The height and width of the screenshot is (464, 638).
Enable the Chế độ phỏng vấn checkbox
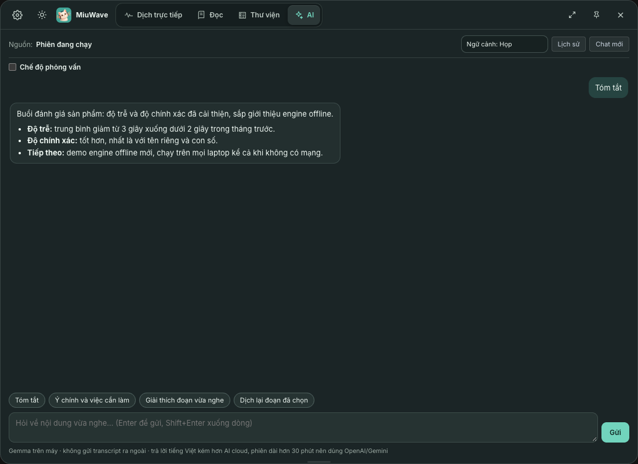tap(13, 67)
